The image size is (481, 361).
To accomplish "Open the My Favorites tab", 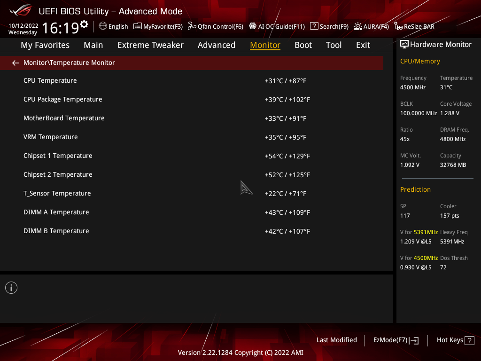I will 45,45.
